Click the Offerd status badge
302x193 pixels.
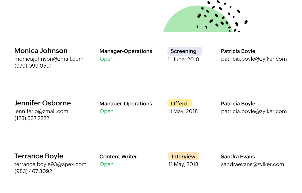tap(180, 103)
